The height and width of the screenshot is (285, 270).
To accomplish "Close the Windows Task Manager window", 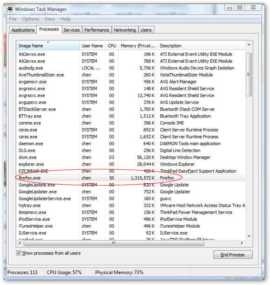I will pos(253,7).
